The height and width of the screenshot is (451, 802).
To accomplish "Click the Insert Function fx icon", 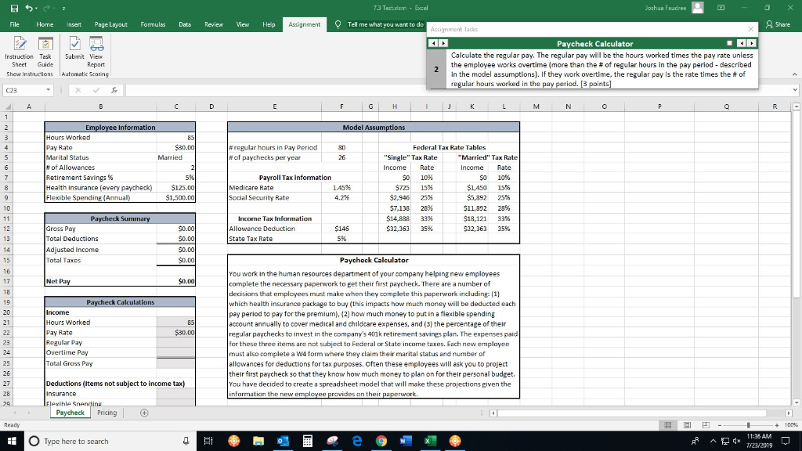I will click(114, 90).
